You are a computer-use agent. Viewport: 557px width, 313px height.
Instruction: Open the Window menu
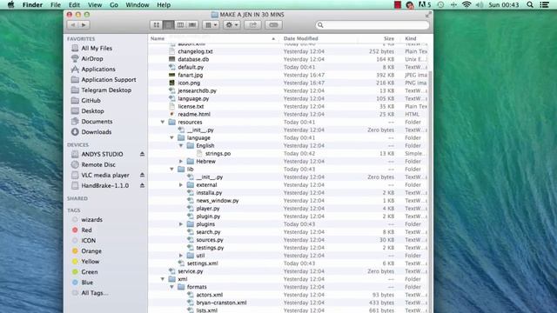[x=138, y=5]
